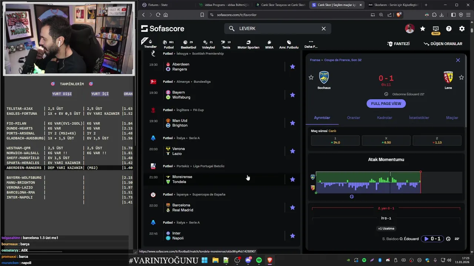Open the Motor Sporları category

tap(248, 44)
